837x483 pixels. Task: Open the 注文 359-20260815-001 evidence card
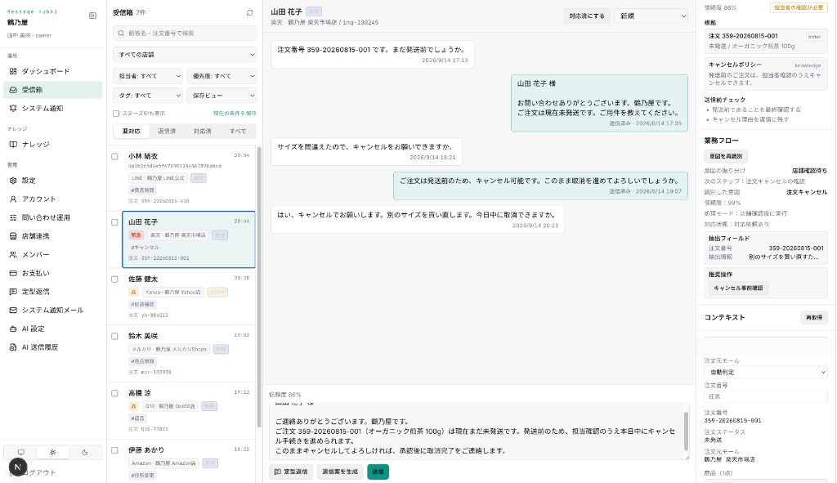pos(765,41)
